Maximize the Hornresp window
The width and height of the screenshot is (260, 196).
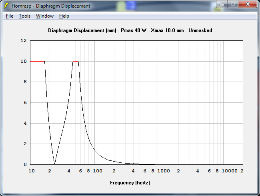(233, 4)
